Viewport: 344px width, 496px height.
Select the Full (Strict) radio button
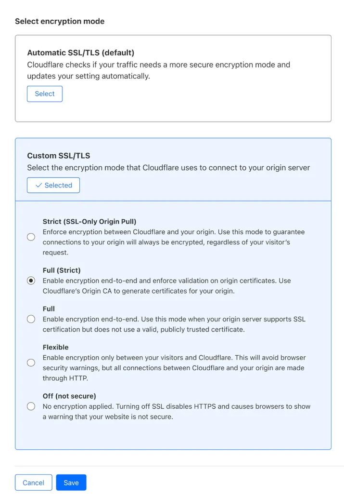[x=31, y=281]
